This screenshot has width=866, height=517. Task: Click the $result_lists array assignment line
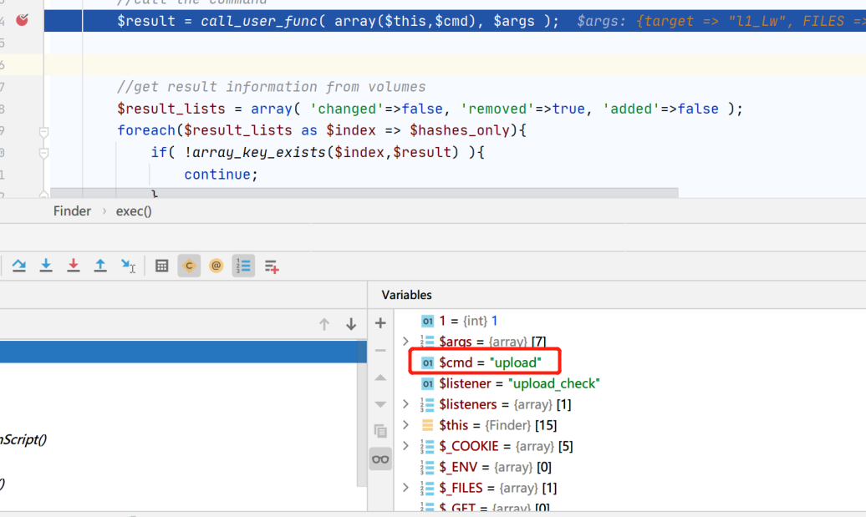[430, 109]
